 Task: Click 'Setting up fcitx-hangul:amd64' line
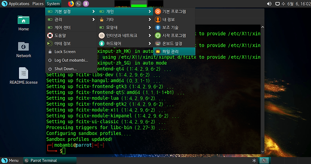(x=103, y=81)
